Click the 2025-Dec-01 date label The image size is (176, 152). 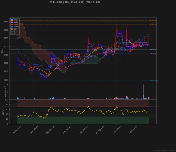tap(83, 130)
